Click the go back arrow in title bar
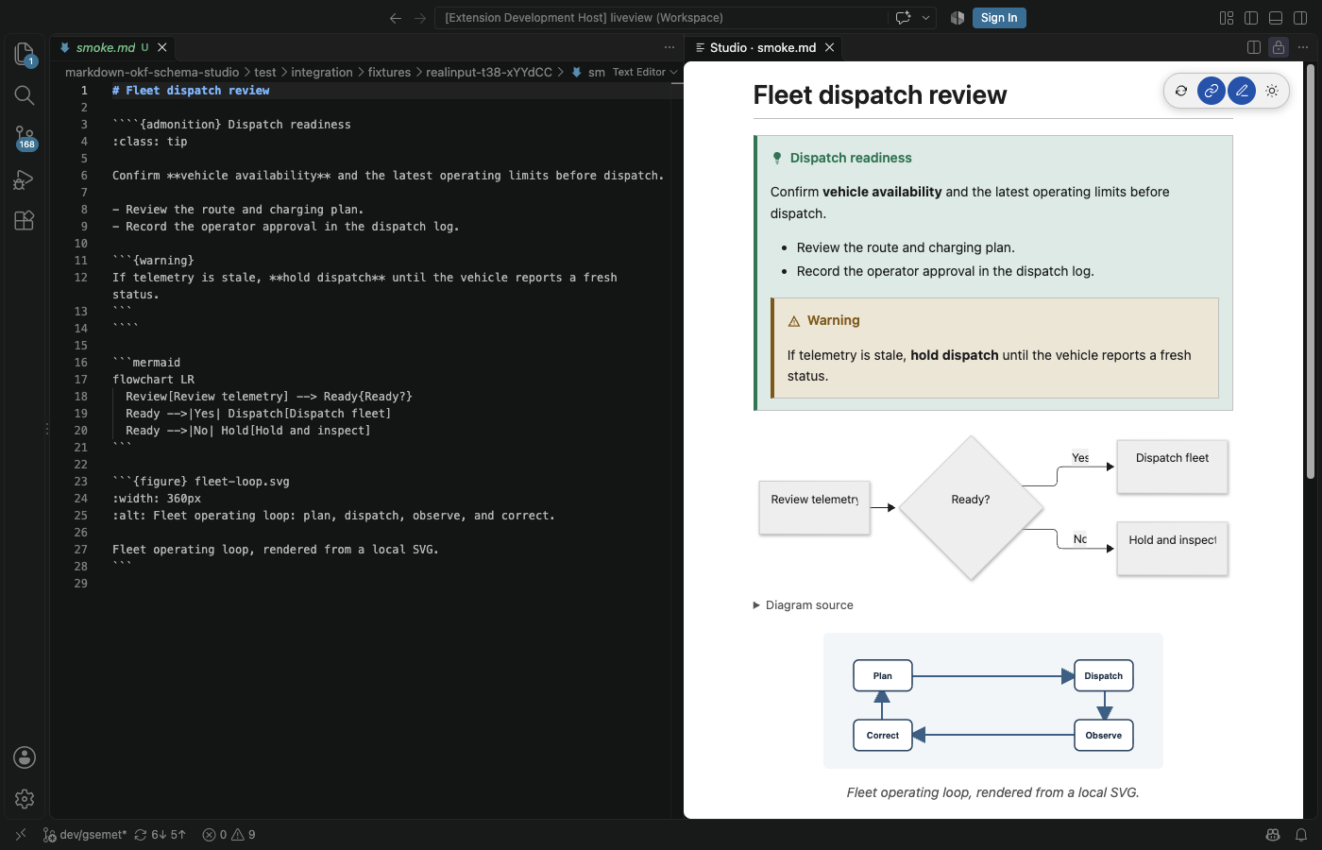This screenshot has width=1322, height=850. coord(396,18)
